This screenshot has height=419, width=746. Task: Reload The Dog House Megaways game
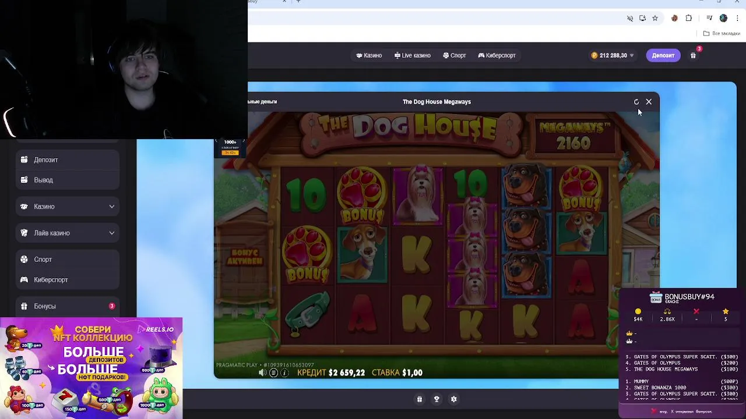point(636,102)
